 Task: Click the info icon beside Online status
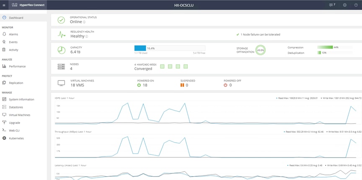(84, 22)
